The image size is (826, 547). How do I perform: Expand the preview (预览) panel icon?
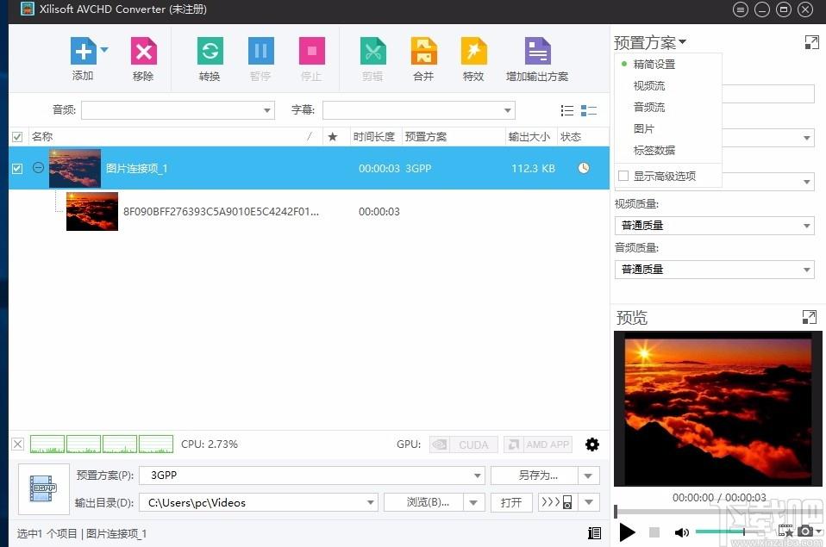809,317
